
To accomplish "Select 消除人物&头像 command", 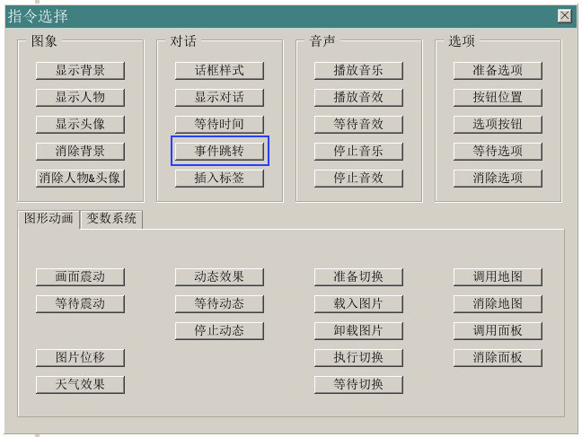I will click(80, 178).
